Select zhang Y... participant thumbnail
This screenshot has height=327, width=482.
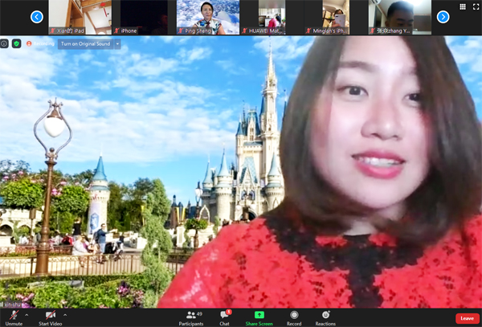point(400,17)
